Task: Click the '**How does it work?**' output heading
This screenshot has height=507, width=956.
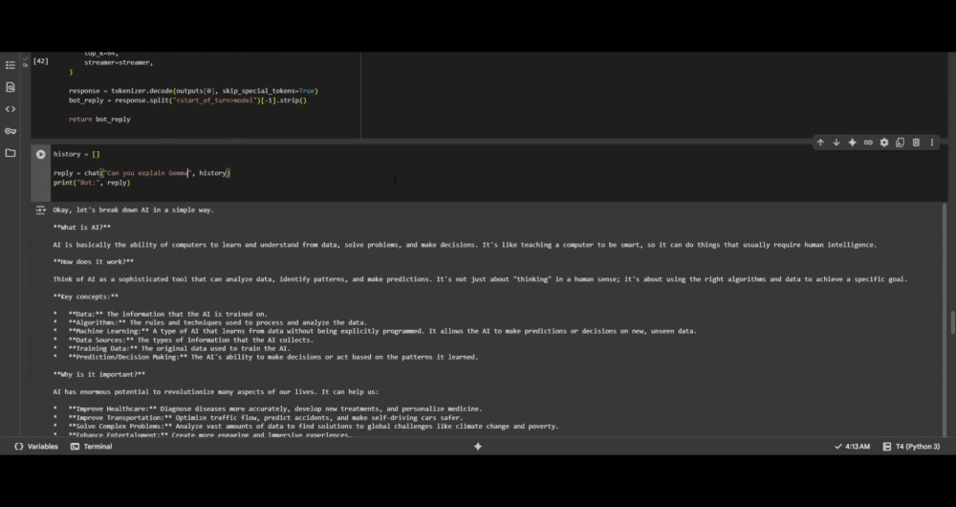Action: (x=94, y=262)
